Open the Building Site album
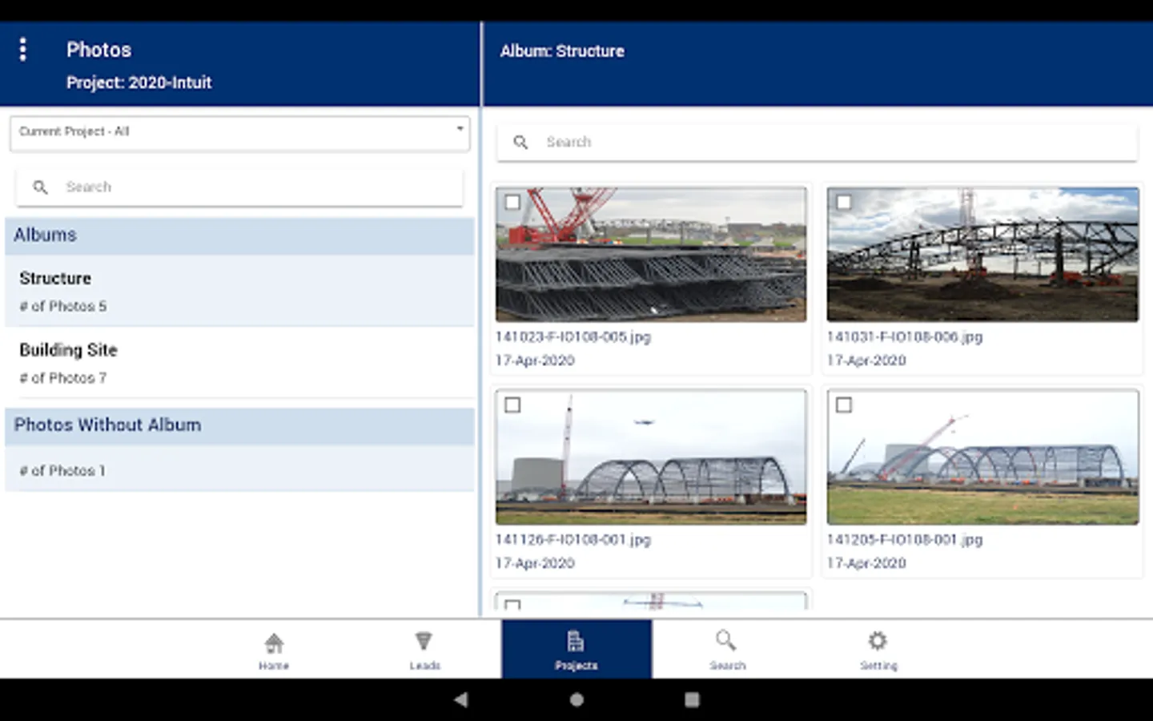This screenshot has width=1153, height=721. (239, 363)
